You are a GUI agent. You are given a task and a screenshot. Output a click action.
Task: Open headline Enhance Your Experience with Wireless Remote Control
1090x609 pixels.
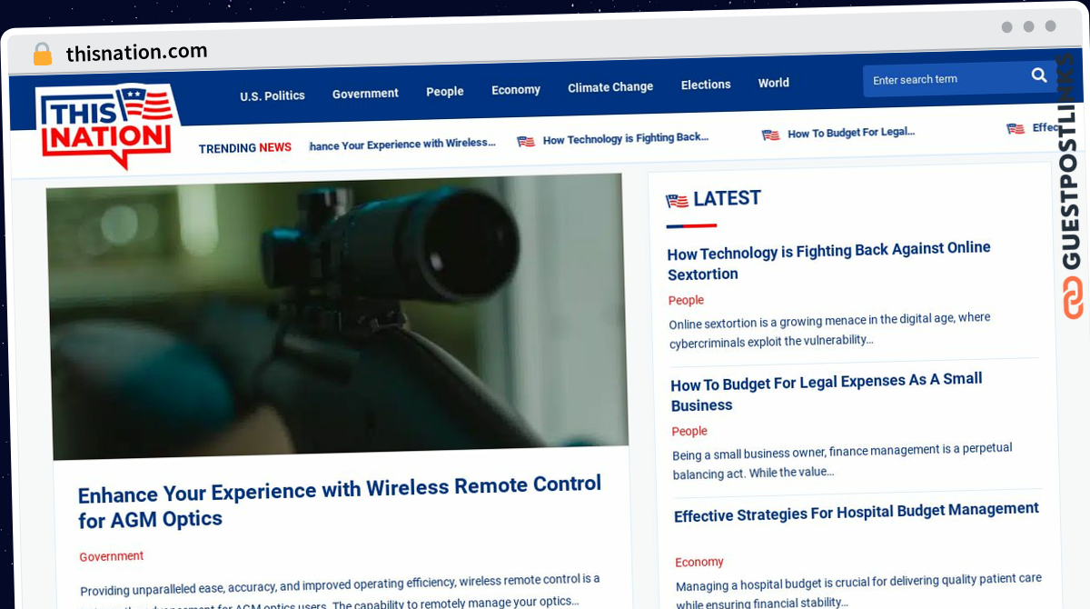(x=340, y=501)
